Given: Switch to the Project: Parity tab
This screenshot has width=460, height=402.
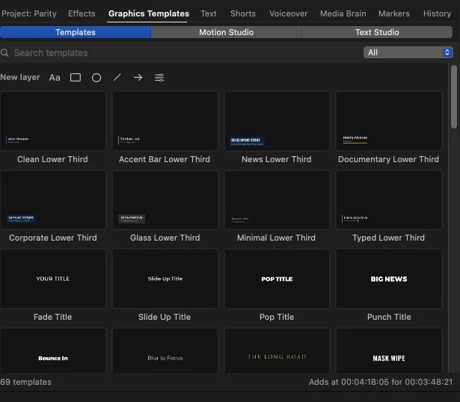Looking at the screenshot, I should pyautogui.click(x=28, y=13).
